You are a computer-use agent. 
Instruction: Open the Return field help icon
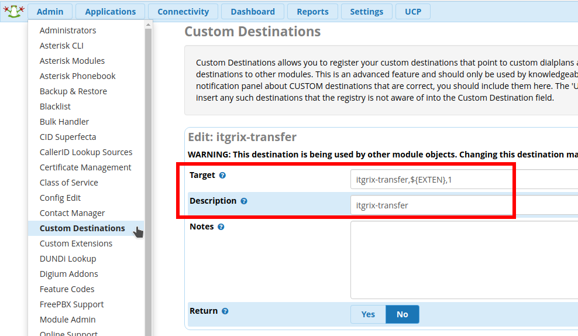[225, 311]
